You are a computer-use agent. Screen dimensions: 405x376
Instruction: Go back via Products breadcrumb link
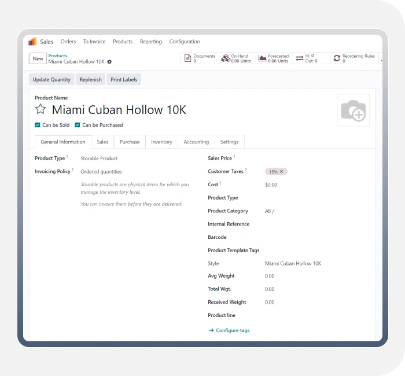click(58, 56)
